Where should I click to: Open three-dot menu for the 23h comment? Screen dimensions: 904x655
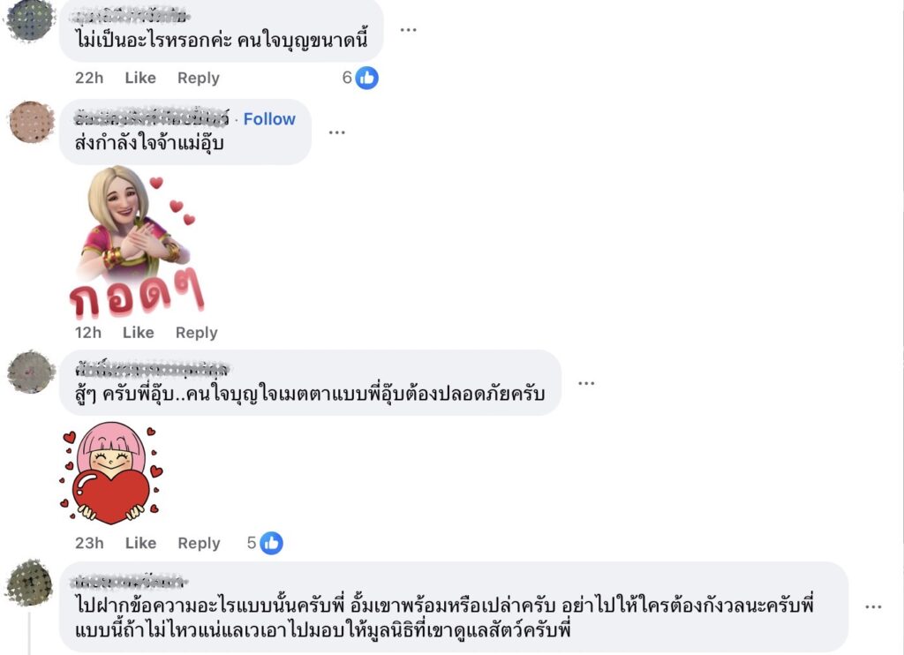(586, 383)
